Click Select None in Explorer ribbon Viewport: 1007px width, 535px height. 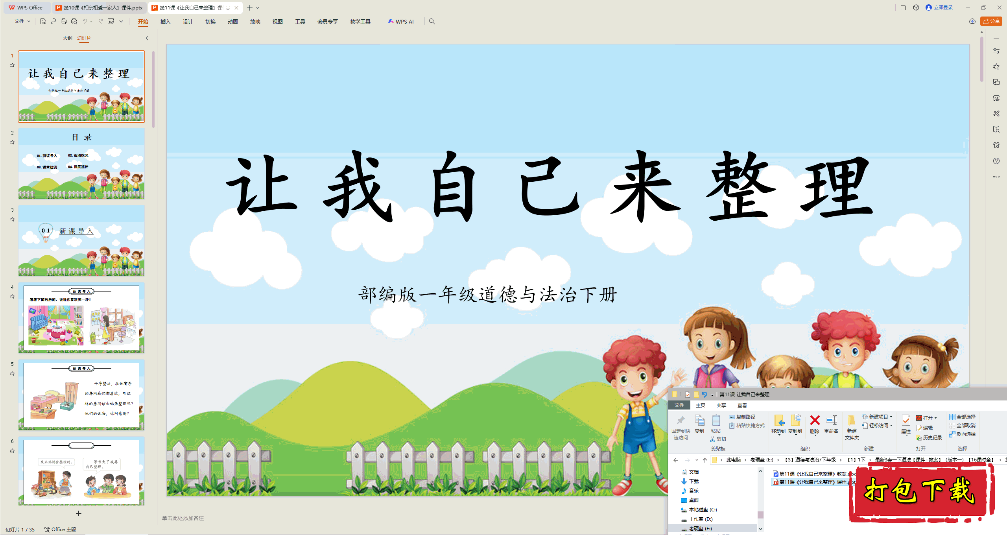coord(962,425)
